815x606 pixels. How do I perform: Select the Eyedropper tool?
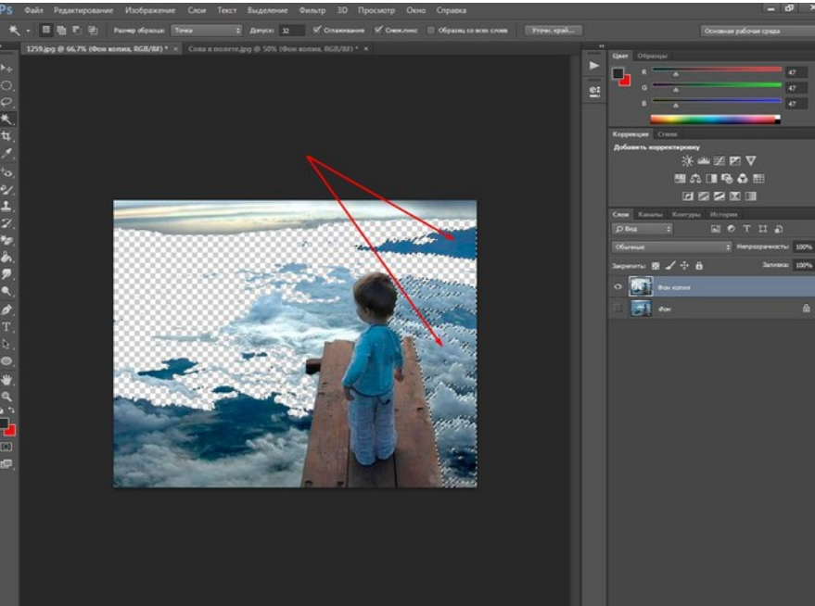tap(6, 154)
